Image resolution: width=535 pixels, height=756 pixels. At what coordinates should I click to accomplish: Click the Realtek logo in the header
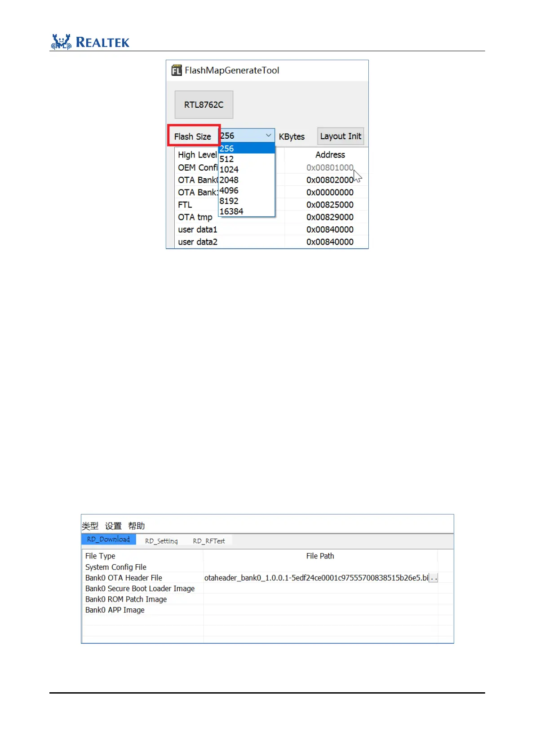click(x=90, y=42)
